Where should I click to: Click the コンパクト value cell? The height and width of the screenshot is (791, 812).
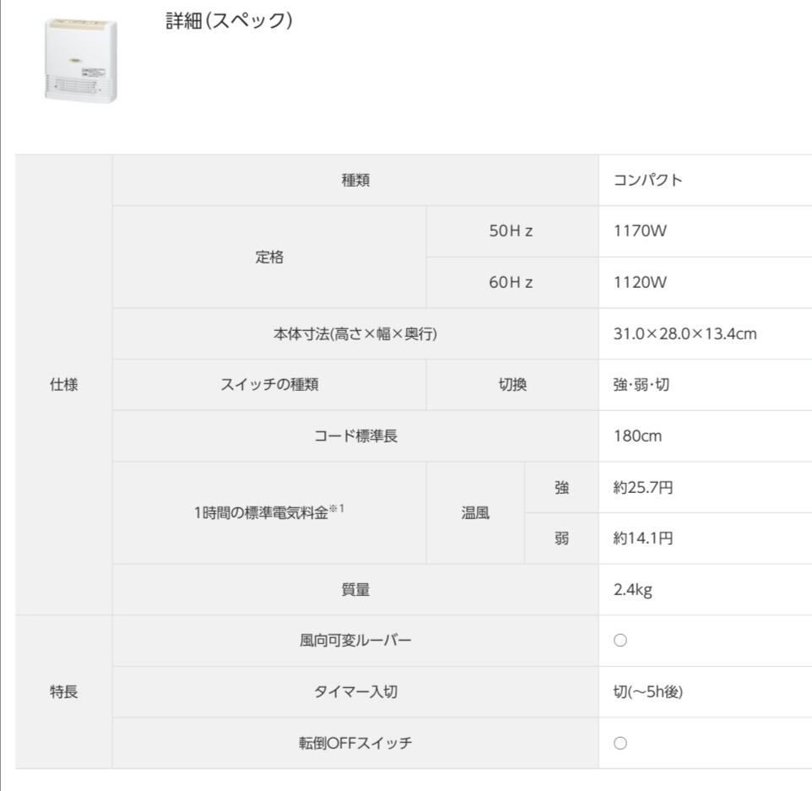[647, 181]
